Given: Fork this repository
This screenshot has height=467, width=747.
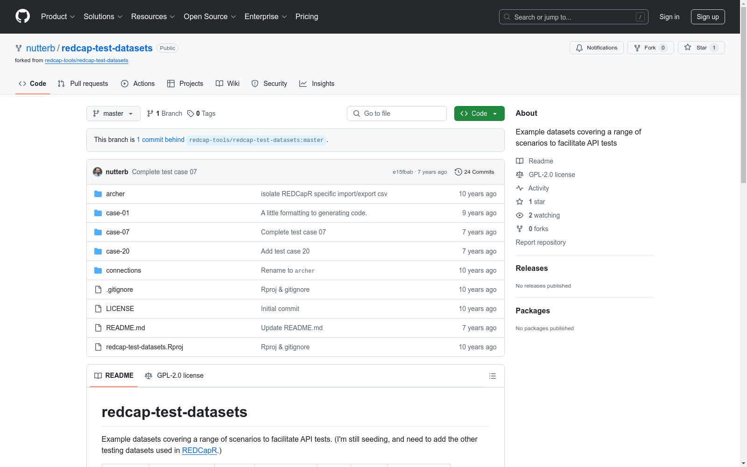Looking at the screenshot, I should point(650,48).
